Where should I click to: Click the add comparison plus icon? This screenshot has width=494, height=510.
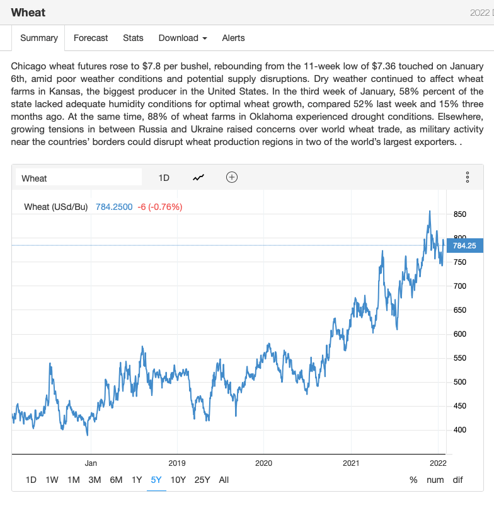232,177
